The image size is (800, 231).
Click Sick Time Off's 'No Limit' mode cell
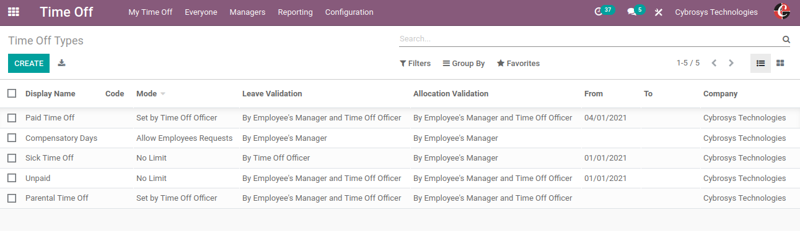[151, 157]
